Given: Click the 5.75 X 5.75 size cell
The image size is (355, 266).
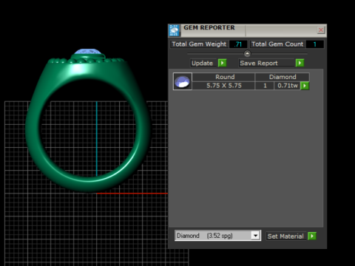Looking at the screenshot, I should [223, 86].
